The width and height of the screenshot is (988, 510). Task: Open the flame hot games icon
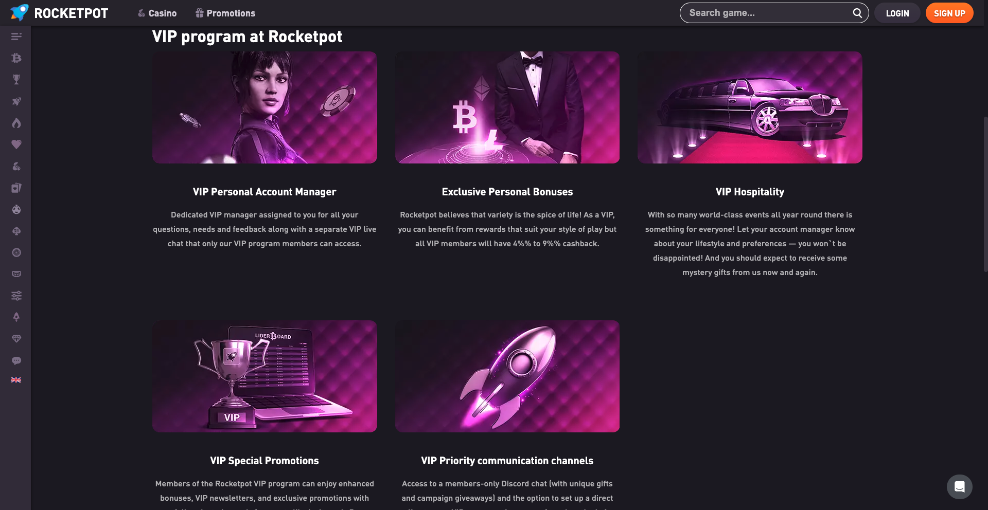(x=16, y=123)
